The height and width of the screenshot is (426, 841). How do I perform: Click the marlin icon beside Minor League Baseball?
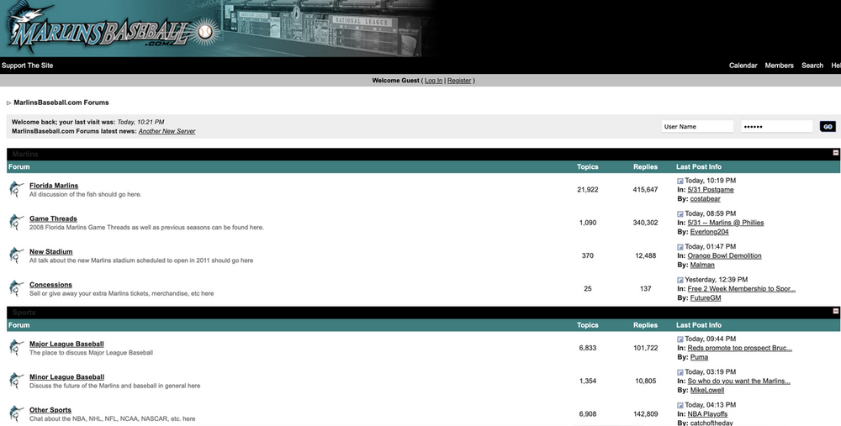pyautogui.click(x=17, y=381)
